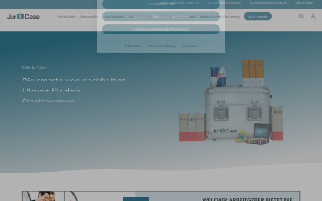
Task: Open the search magnifier icon
Action: coord(301,16)
